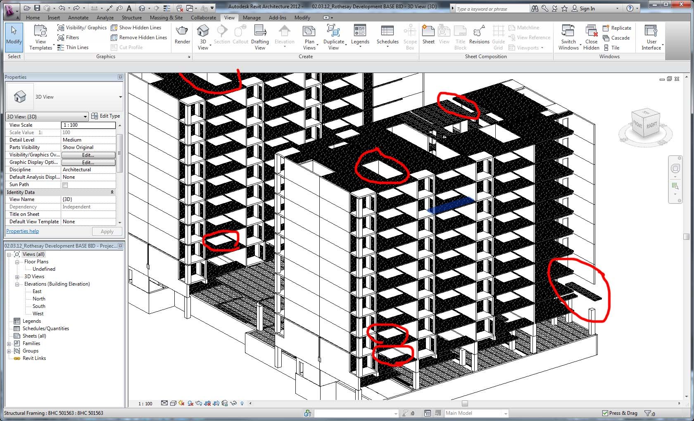Expand the Families tree node
Image resolution: width=694 pixels, height=421 pixels.
coord(9,343)
